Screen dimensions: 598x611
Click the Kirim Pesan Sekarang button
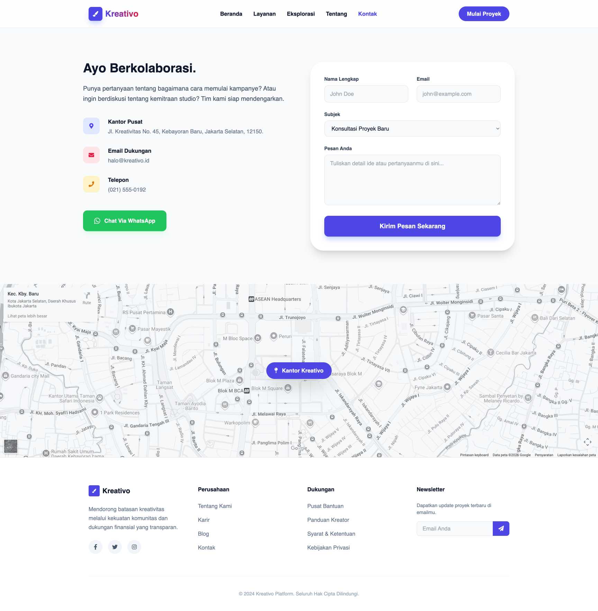click(412, 226)
